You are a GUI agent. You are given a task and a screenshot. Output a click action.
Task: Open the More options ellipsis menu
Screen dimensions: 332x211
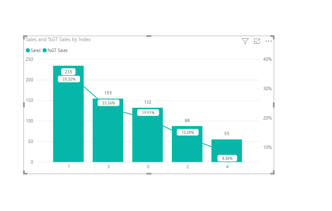tap(268, 41)
